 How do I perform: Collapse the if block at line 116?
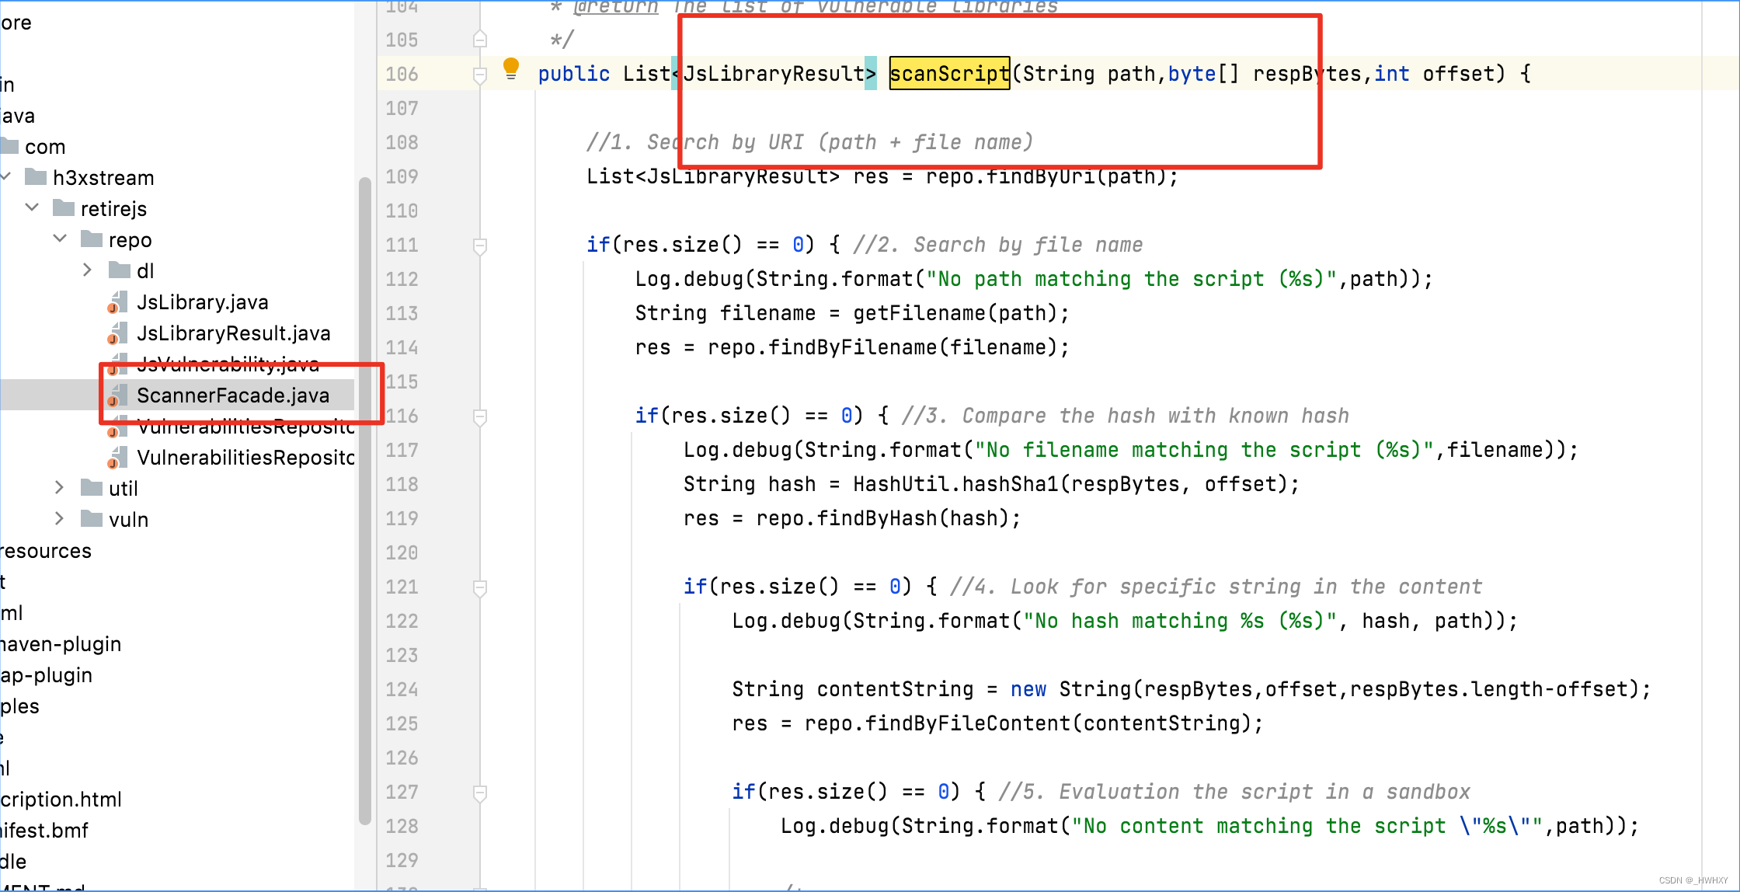pyautogui.click(x=478, y=416)
